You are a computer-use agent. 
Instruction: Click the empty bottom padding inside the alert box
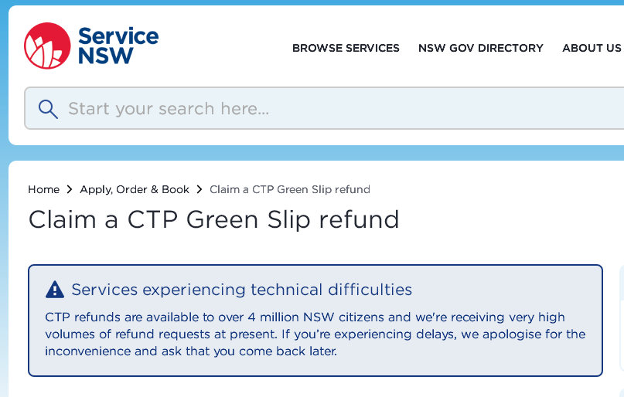pyautogui.click(x=315, y=368)
